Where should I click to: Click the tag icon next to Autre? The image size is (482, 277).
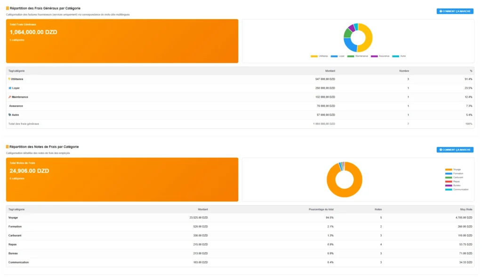pos(10,115)
